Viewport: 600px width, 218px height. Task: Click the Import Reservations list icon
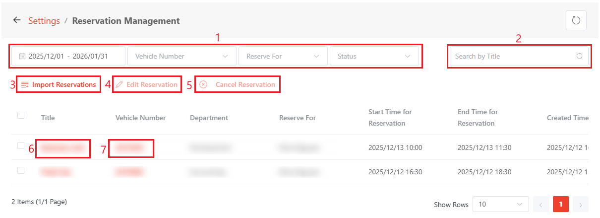25,85
